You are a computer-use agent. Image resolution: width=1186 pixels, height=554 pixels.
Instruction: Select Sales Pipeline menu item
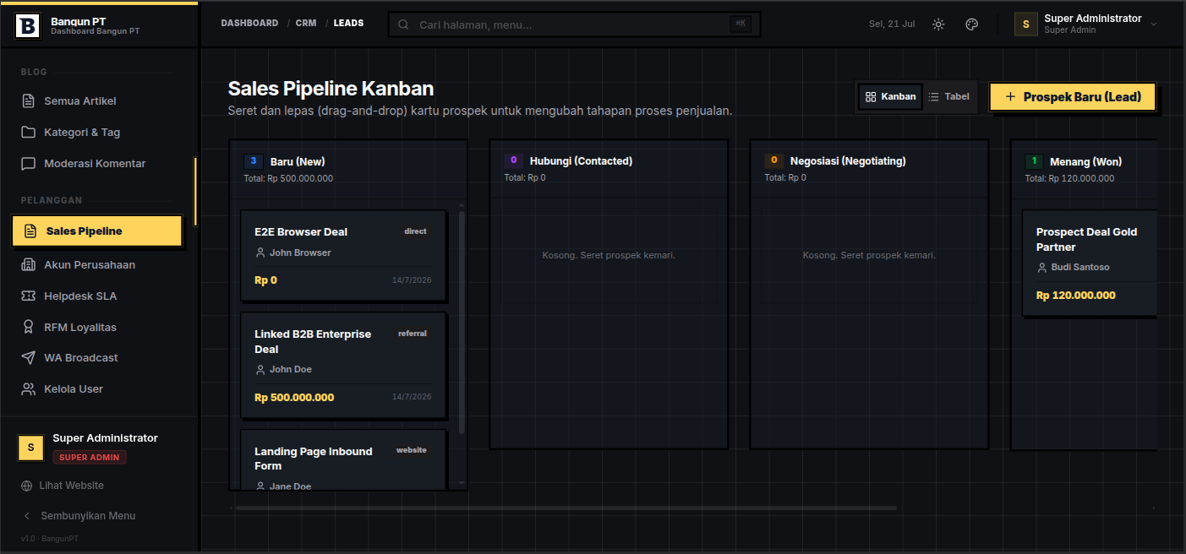(x=97, y=231)
